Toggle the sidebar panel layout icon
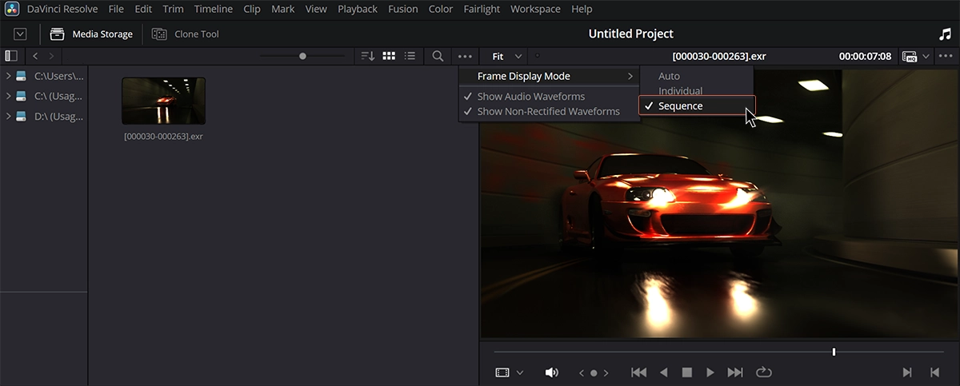Screen dimensions: 960x386 click(x=11, y=56)
